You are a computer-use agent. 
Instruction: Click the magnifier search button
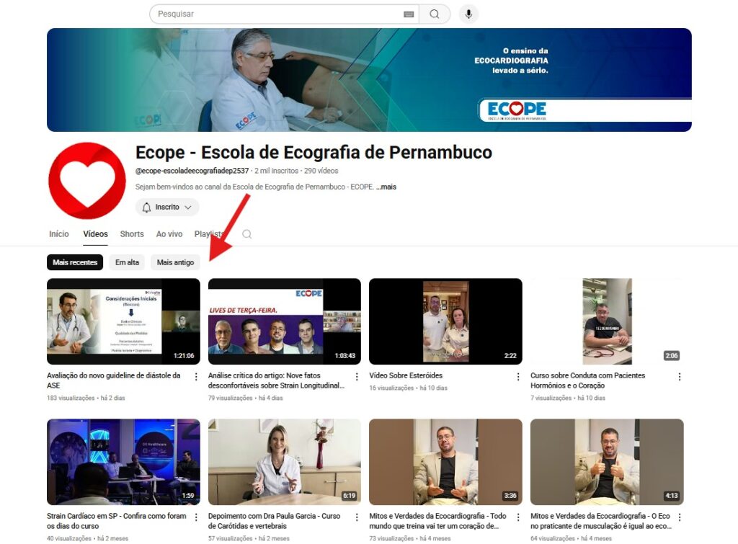point(434,14)
